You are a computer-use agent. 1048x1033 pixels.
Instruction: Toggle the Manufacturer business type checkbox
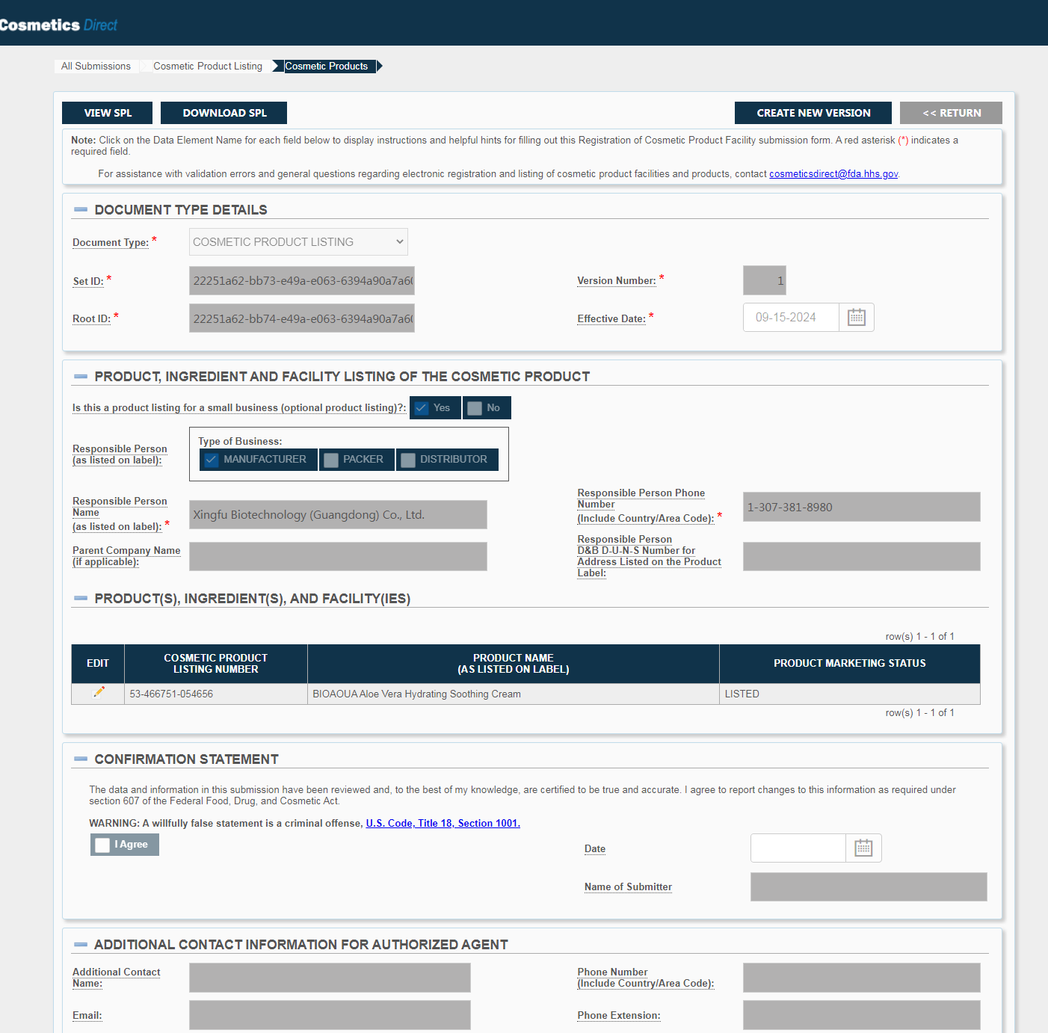click(212, 460)
